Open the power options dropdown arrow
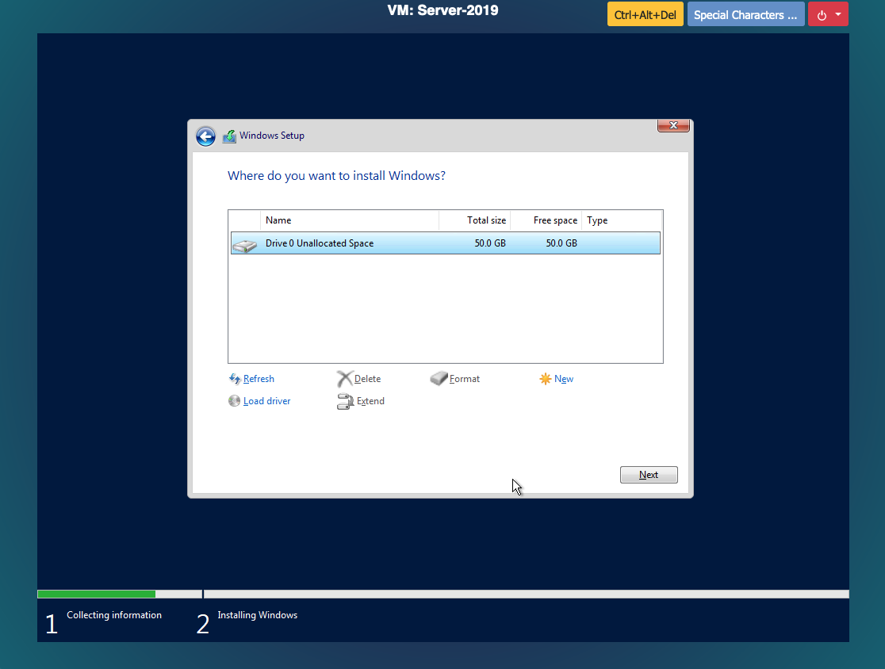This screenshot has height=669, width=885. [838, 14]
